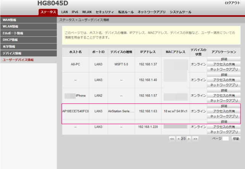
Task: Click the MSFT 5.0 device type cell
Action: tap(121, 64)
